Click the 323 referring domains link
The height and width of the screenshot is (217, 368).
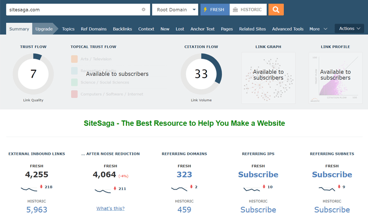(184, 175)
